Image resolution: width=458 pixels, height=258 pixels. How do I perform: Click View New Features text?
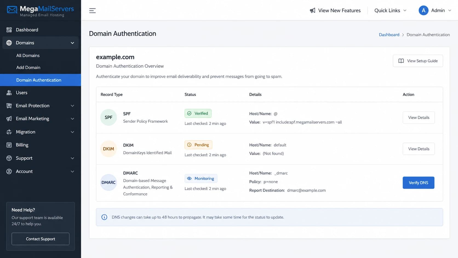339,10
